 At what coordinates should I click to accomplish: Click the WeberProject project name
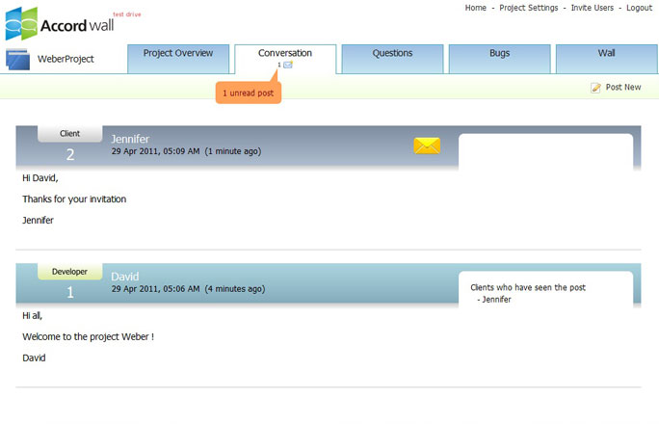click(x=66, y=60)
